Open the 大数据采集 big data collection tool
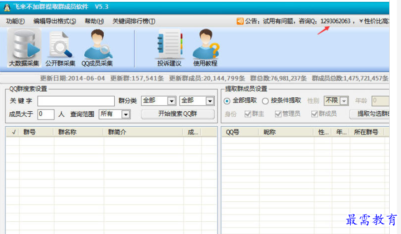Image resolution: width=401 pixels, height=234 pixels. click(24, 48)
